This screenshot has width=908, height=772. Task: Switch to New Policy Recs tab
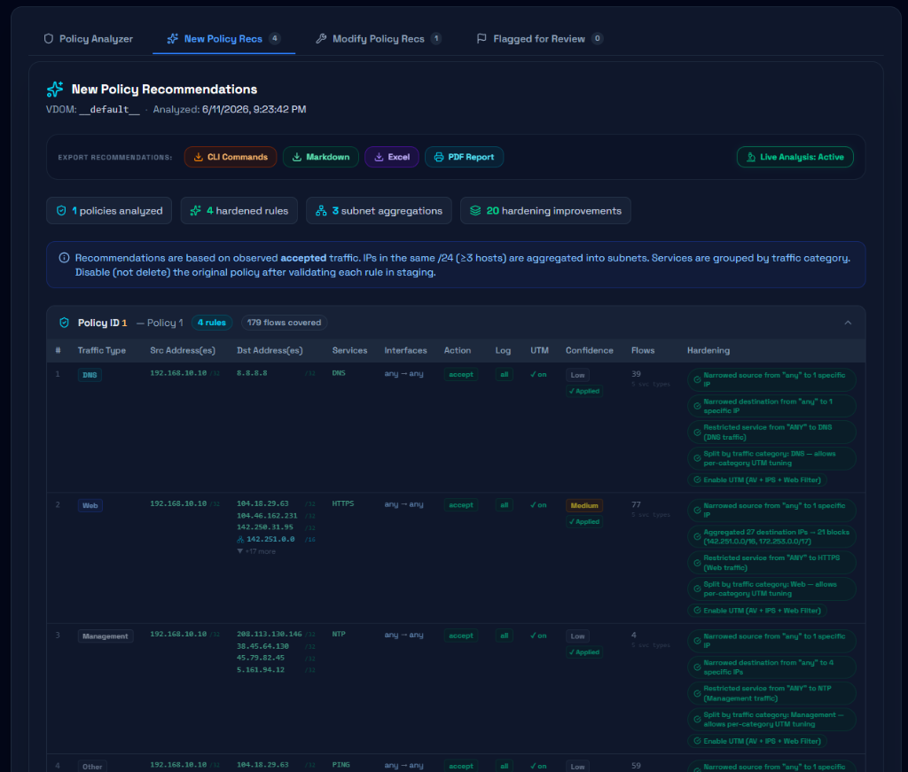(223, 39)
